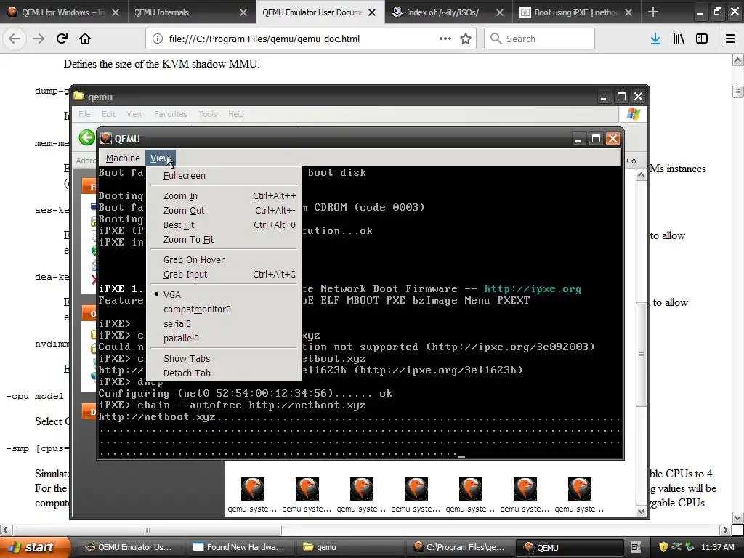Bookmark this page with star icon
This screenshot has width=744, height=558.
click(x=466, y=39)
